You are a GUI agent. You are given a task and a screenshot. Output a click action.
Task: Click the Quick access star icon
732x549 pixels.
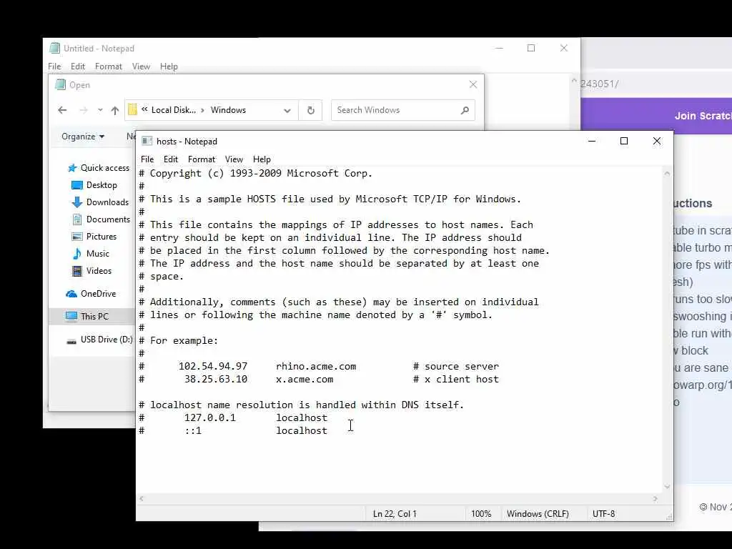72,167
